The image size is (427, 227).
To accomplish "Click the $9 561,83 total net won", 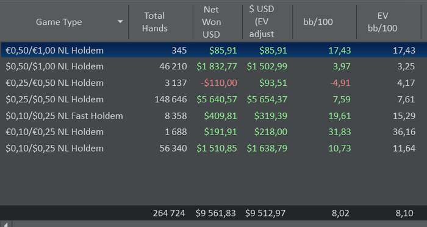I will [x=215, y=213].
